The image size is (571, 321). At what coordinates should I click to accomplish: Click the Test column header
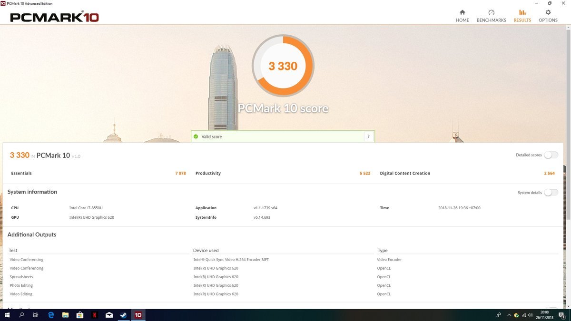(x=13, y=250)
